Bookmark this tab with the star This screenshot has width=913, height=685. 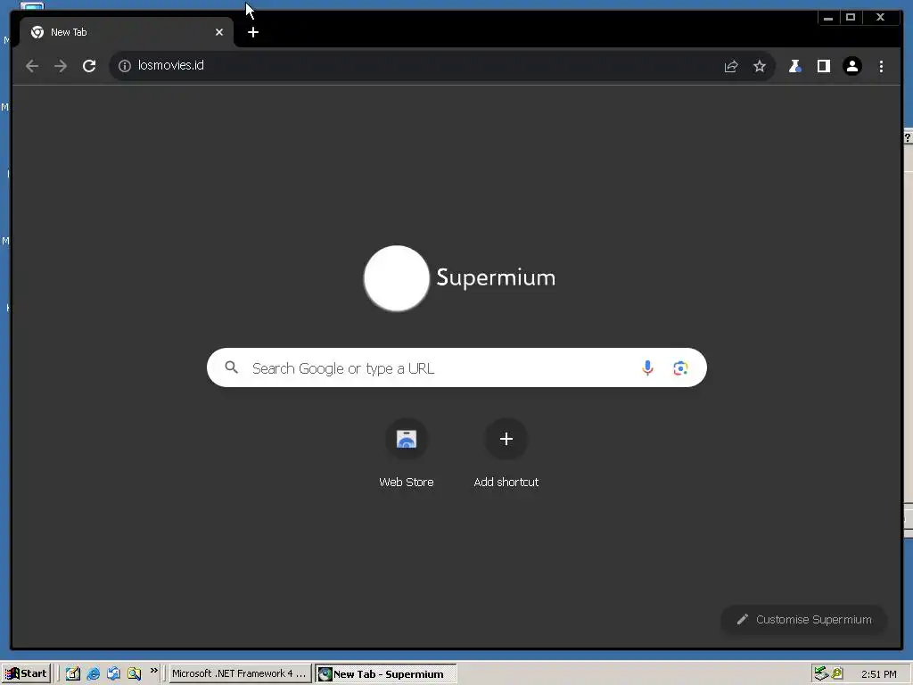click(x=760, y=66)
